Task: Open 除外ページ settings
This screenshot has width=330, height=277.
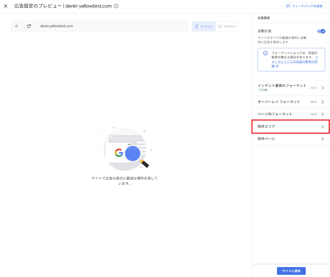Action: [291, 139]
